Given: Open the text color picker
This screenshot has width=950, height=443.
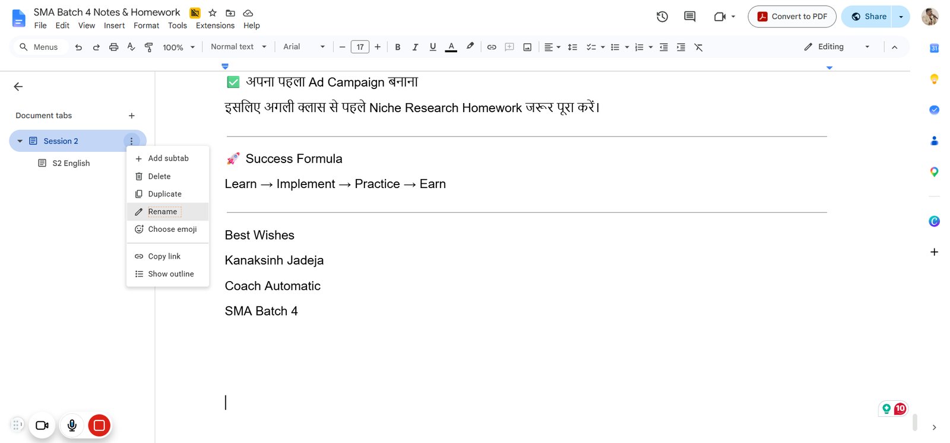Looking at the screenshot, I should pos(451,47).
